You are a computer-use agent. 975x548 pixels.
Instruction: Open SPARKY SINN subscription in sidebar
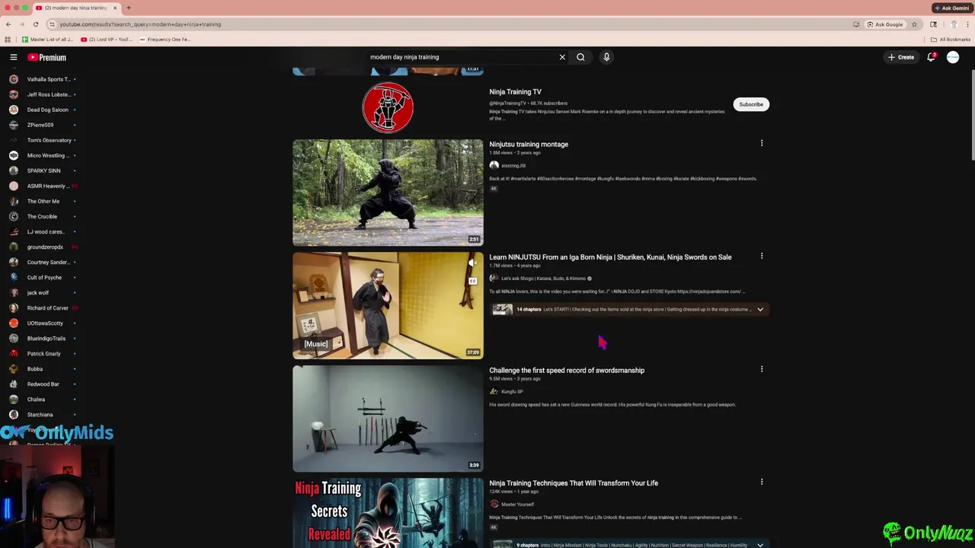43,170
